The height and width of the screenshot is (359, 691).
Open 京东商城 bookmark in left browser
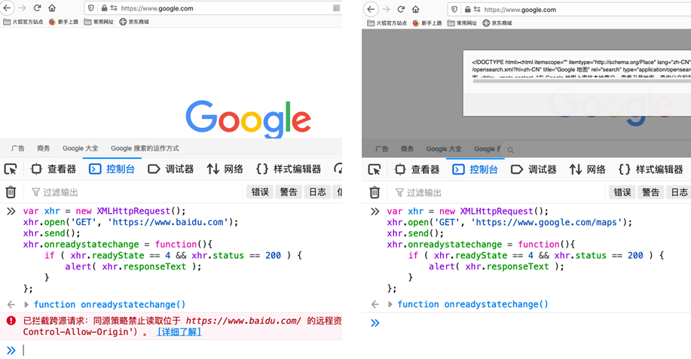[134, 22]
